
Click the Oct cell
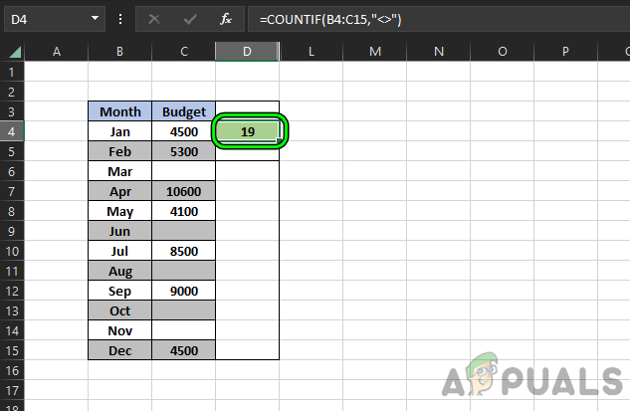(x=120, y=310)
